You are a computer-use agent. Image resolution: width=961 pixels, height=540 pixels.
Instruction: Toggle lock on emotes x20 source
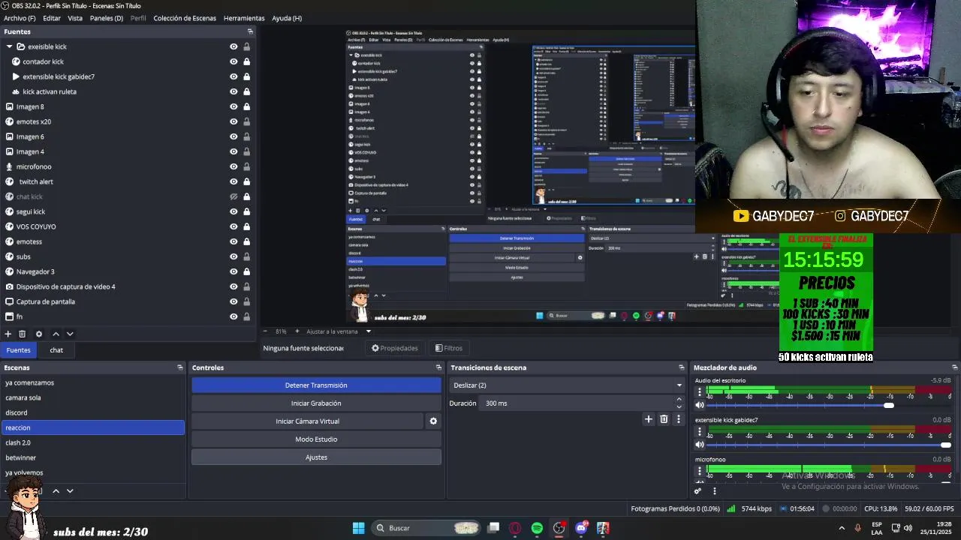pos(246,121)
